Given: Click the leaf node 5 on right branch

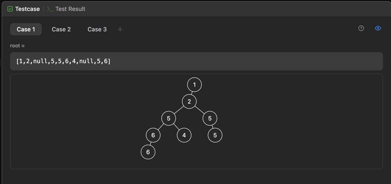Looking at the screenshot, I should tap(215, 136).
